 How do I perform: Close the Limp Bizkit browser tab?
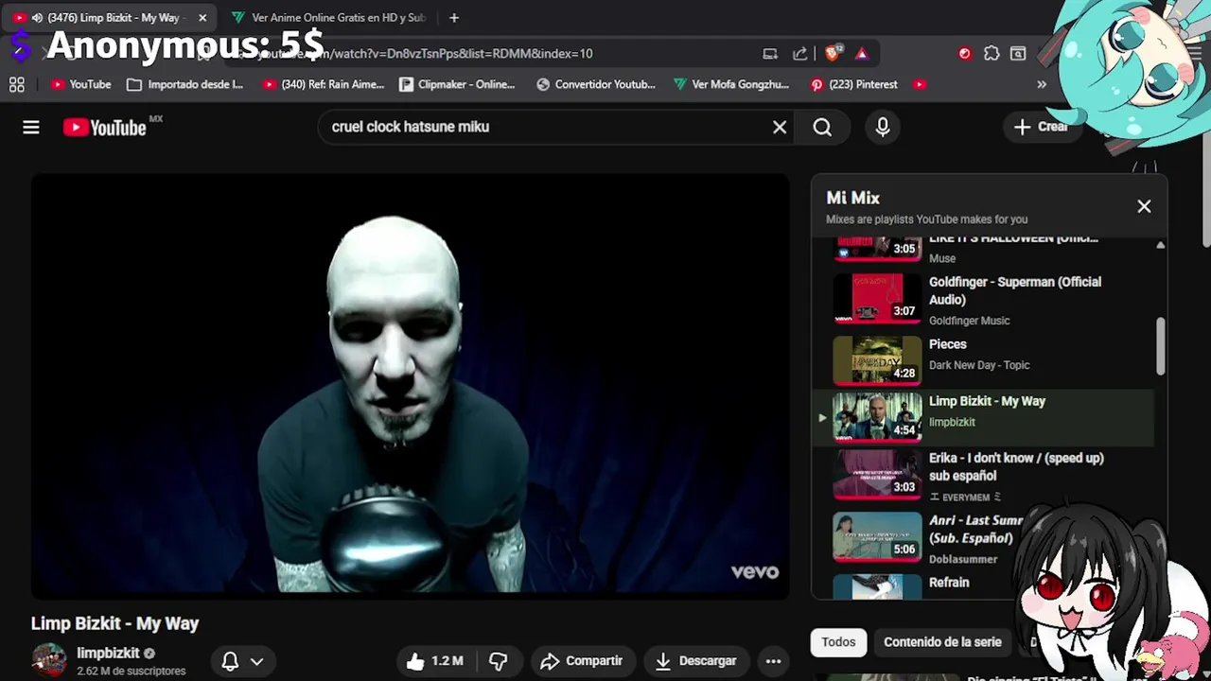202,18
